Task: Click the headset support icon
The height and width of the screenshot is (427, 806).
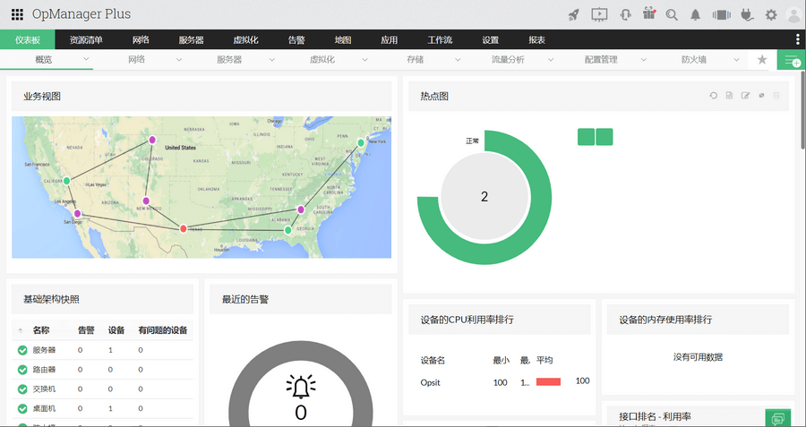Action: click(x=625, y=15)
